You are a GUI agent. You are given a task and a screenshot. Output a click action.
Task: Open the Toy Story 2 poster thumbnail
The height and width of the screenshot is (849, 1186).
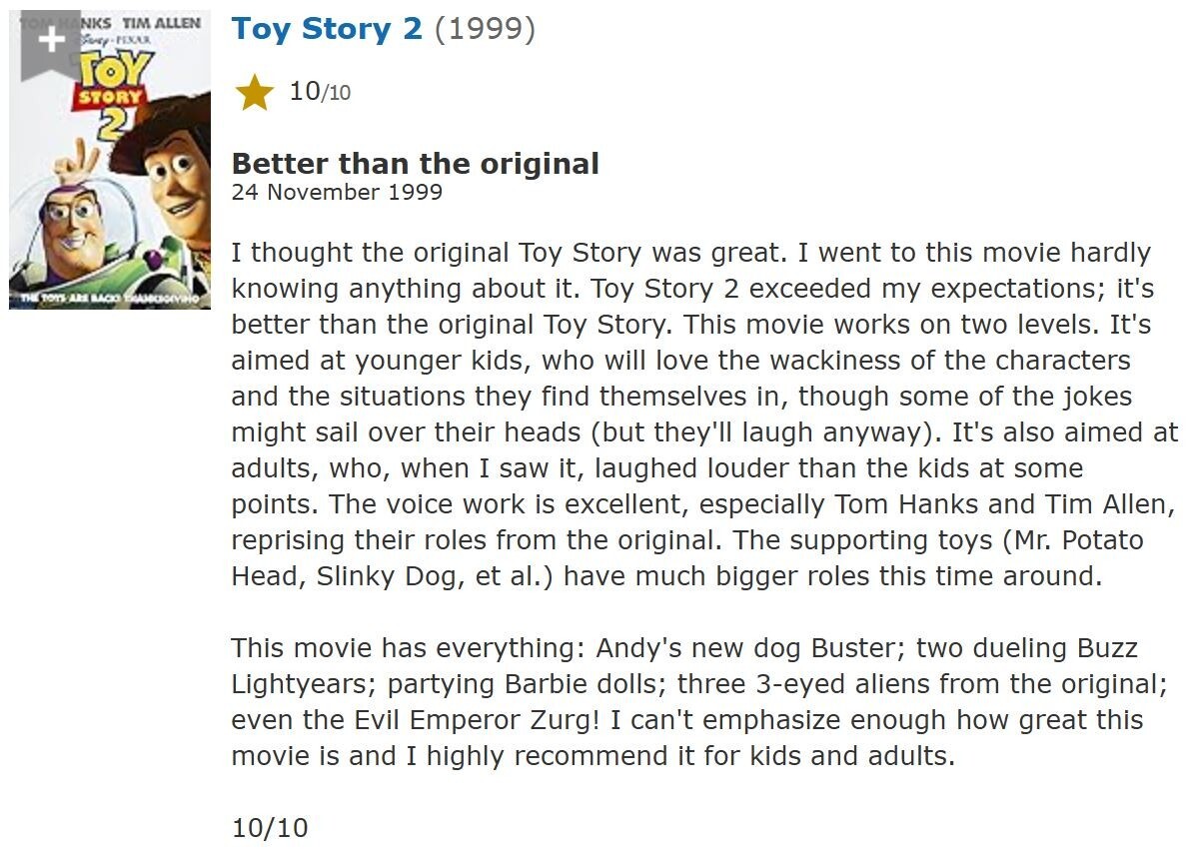[110, 200]
